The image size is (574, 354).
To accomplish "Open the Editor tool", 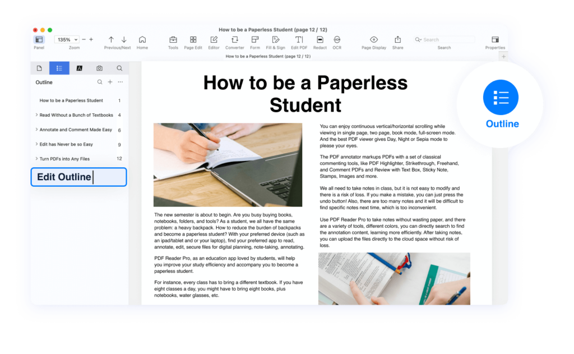I will (x=214, y=40).
